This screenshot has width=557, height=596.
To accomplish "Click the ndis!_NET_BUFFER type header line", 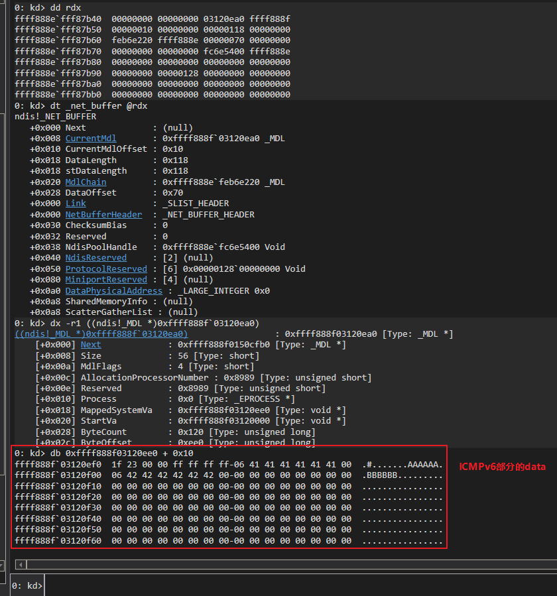I will point(55,116).
